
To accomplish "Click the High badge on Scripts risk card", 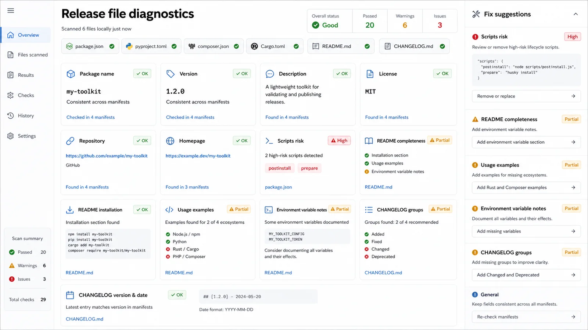I will point(339,140).
